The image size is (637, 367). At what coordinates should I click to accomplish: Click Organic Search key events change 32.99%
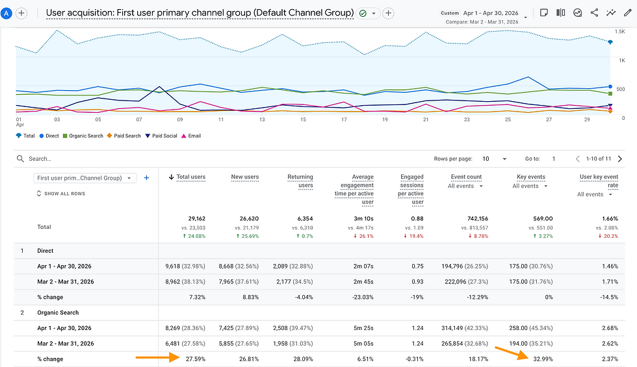tap(543, 359)
